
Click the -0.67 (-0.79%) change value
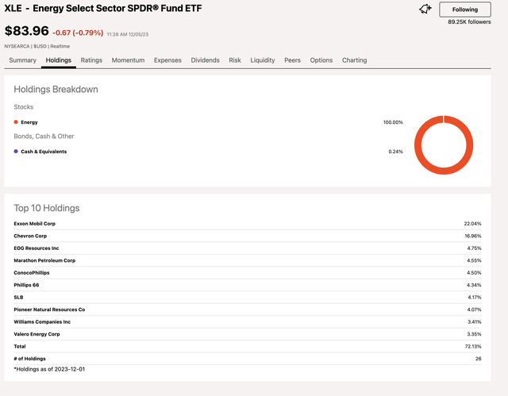[x=78, y=33]
